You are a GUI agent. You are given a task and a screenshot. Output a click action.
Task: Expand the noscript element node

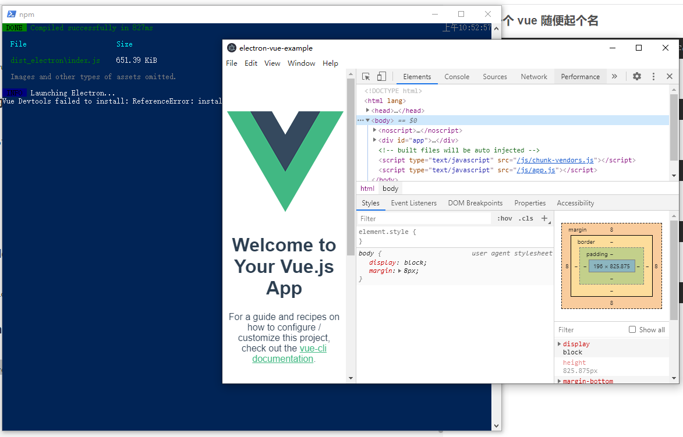(374, 130)
